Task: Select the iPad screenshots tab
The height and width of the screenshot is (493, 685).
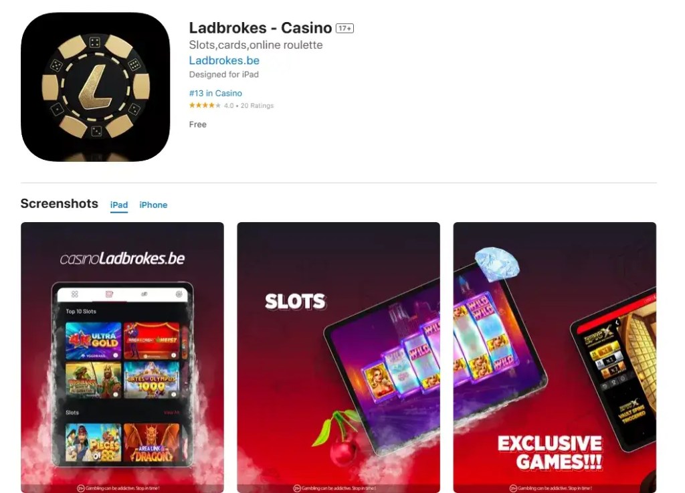Action: tap(119, 205)
